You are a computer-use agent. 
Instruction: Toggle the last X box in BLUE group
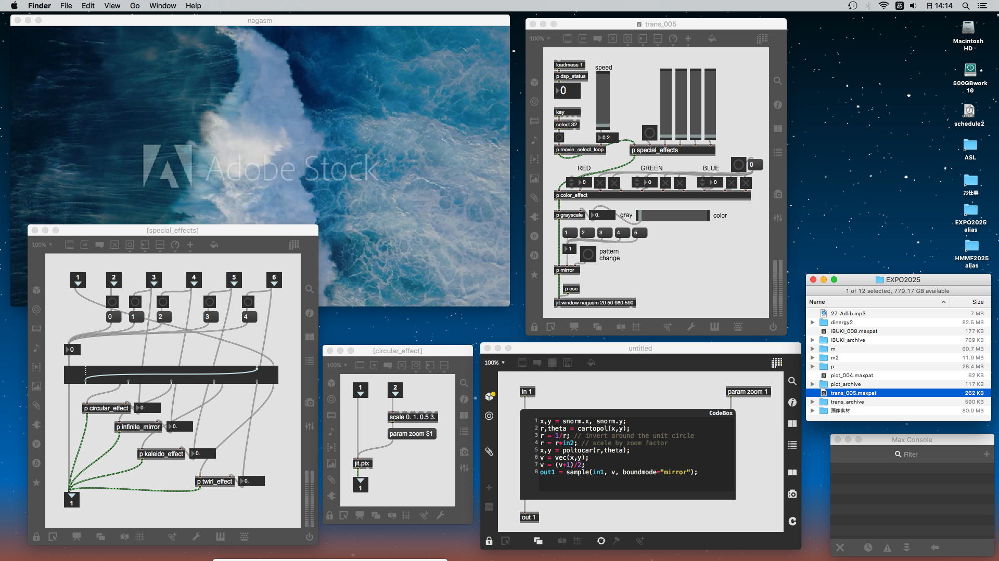pos(746,183)
